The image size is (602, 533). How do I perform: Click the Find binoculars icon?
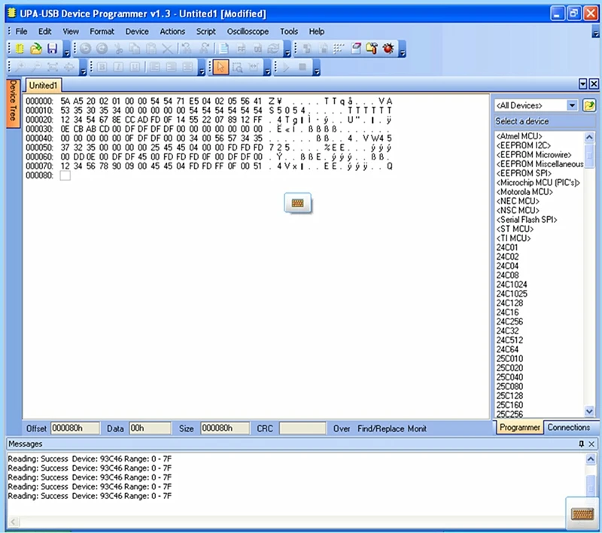tap(187, 48)
